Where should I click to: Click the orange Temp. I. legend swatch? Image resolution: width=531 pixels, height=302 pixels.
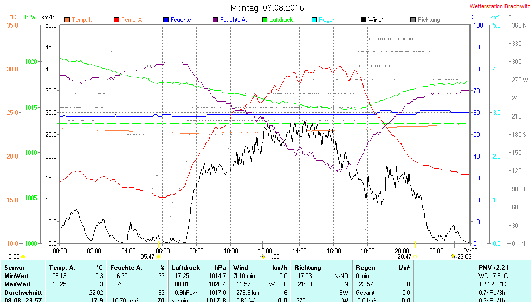coord(67,20)
